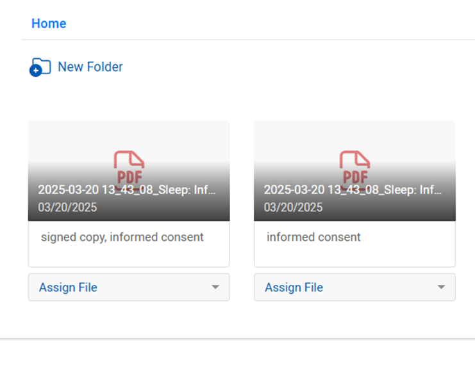Select the right file's truncated Sleep filename
The height and width of the screenshot is (370, 475).
coord(353,189)
